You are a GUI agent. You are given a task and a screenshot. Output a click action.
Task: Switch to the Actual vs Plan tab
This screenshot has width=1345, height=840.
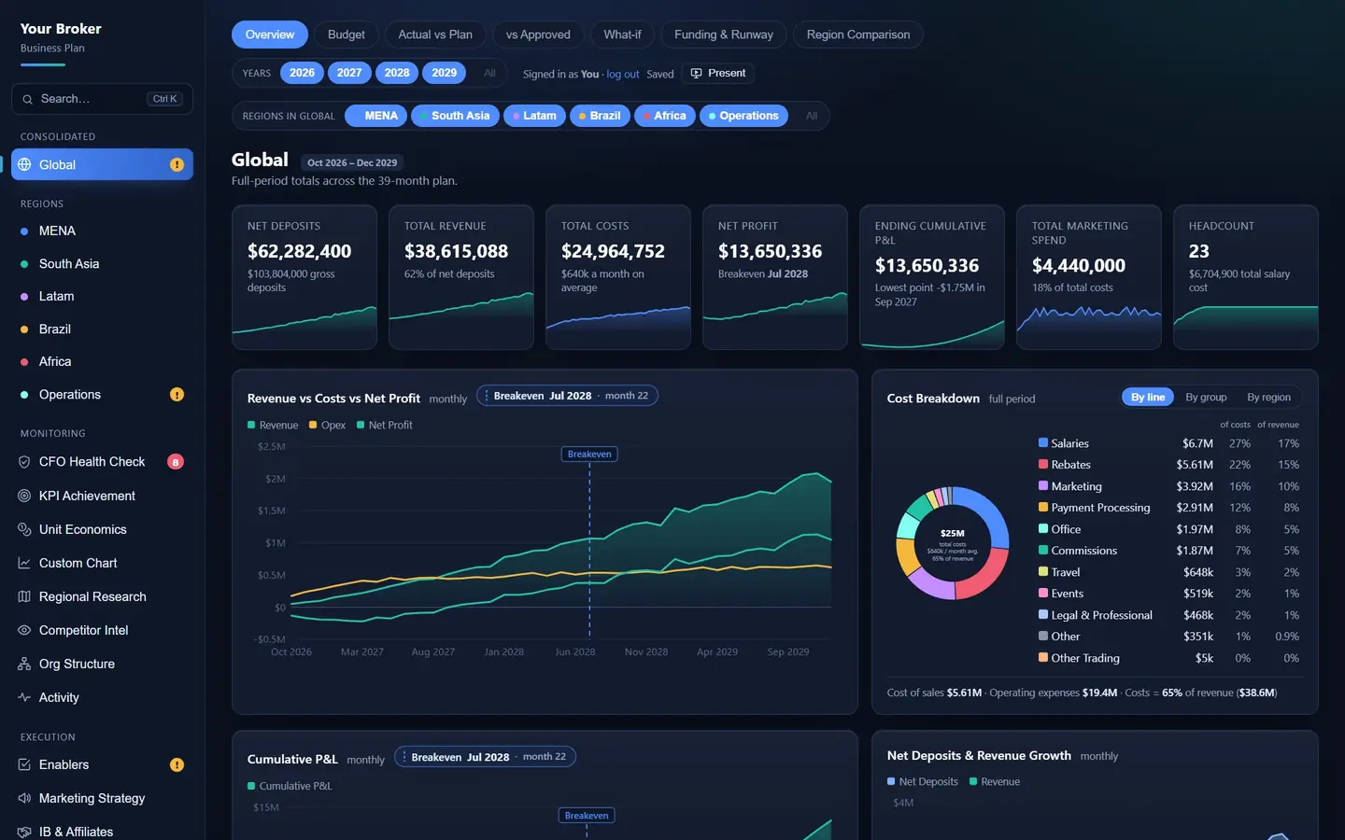tap(435, 35)
